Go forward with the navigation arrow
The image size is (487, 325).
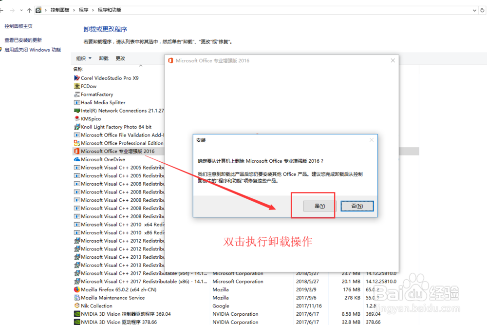tap(12, 10)
